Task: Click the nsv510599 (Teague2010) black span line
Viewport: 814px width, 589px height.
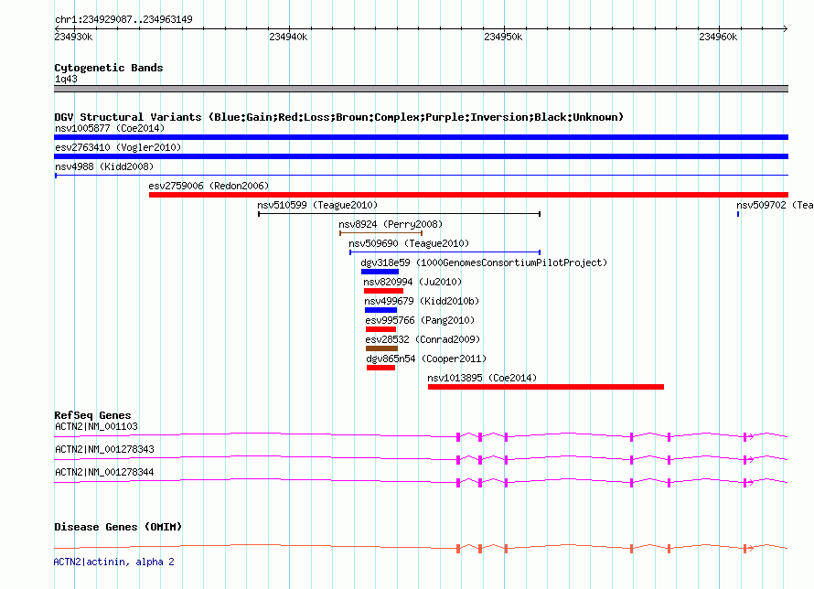Action: tap(399, 214)
